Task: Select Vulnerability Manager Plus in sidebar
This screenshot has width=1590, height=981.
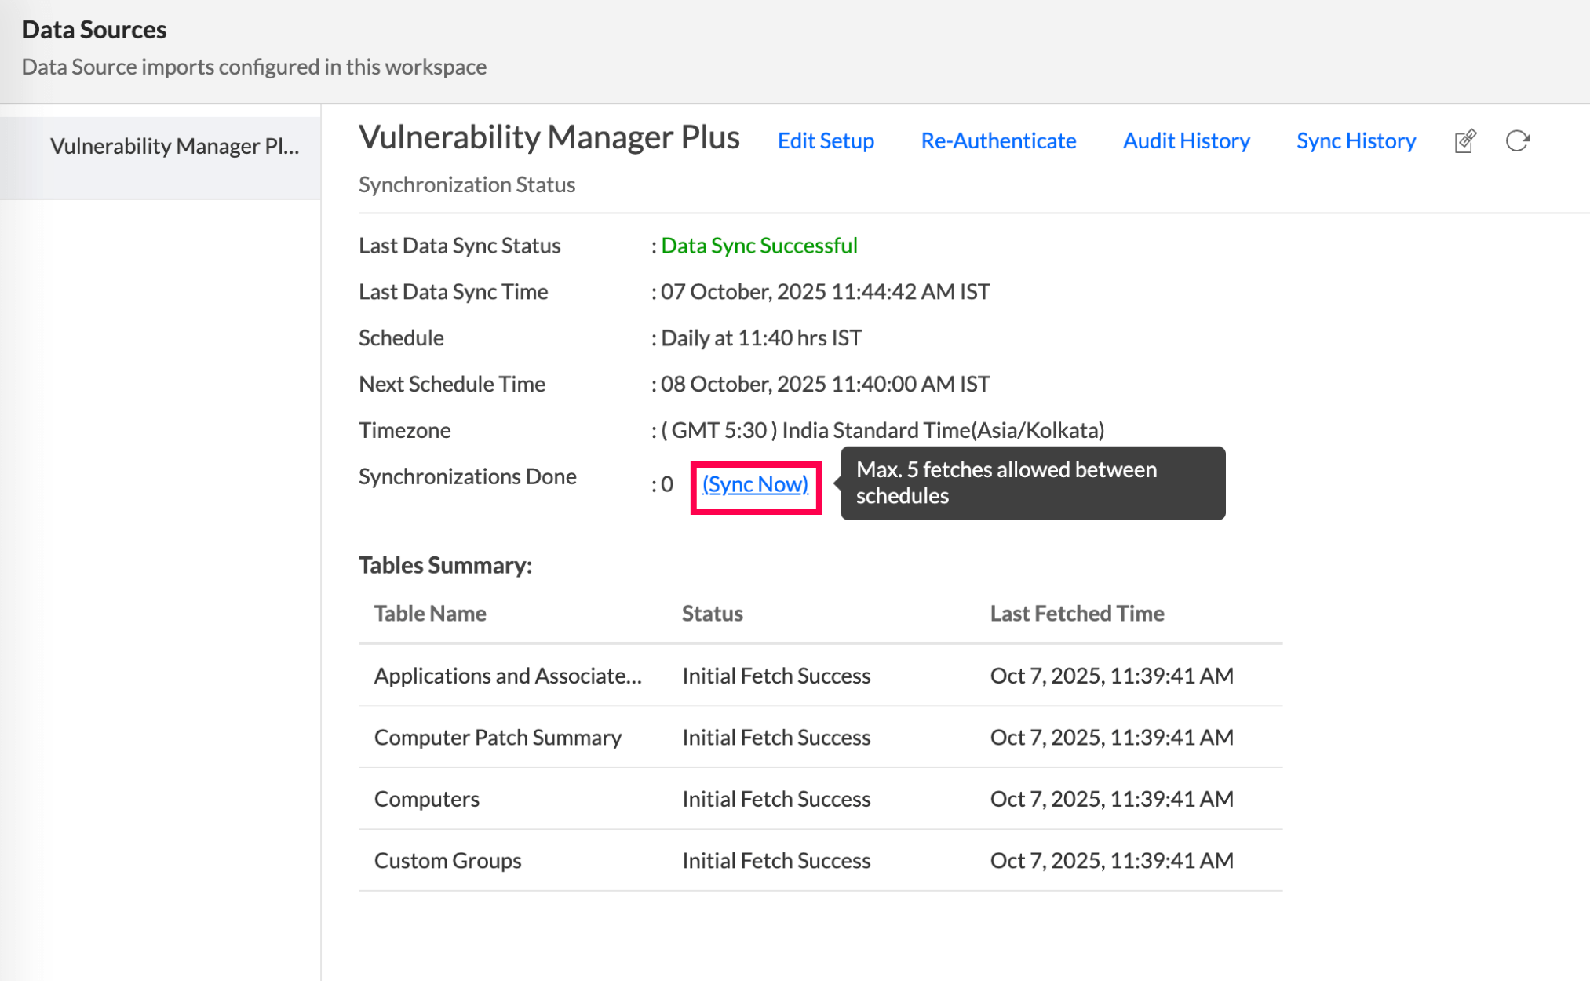Action: pos(174,146)
